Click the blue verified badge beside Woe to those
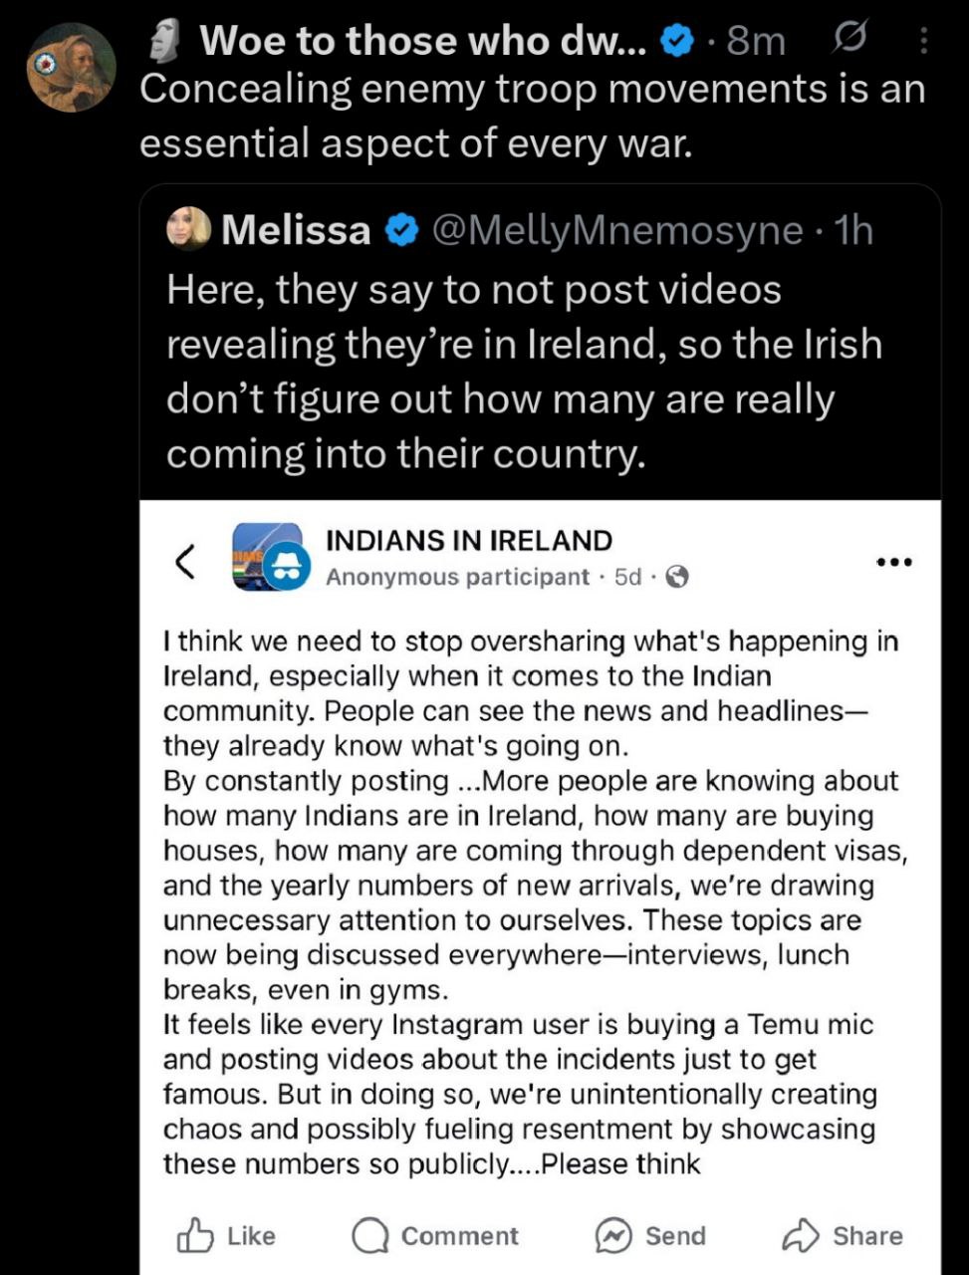This screenshot has height=1275, width=969. (x=678, y=41)
